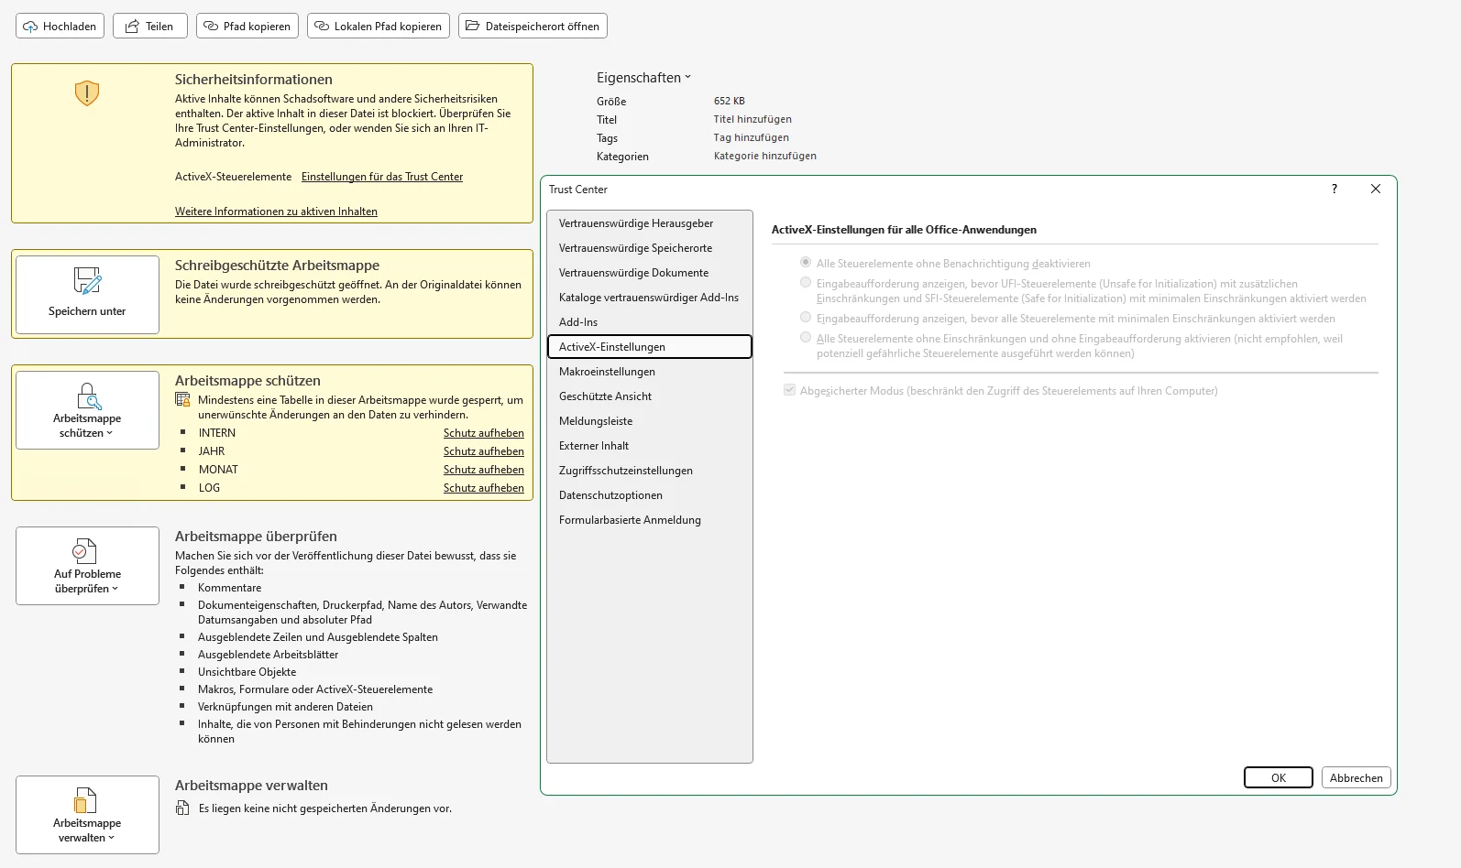Click the Speichern unter button
1461x868 pixels.
pyautogui.click(x=87, y=295)
